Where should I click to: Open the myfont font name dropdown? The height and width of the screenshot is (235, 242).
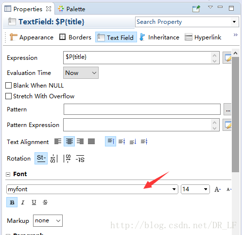[x=174, y=189]
